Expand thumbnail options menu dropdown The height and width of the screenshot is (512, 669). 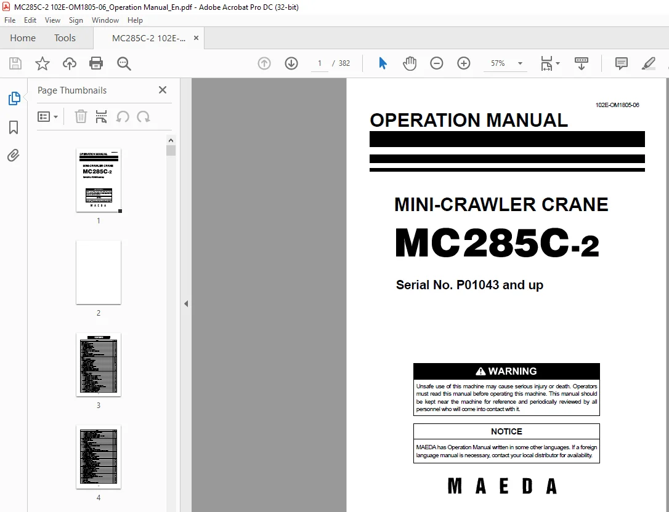(48, 117)
